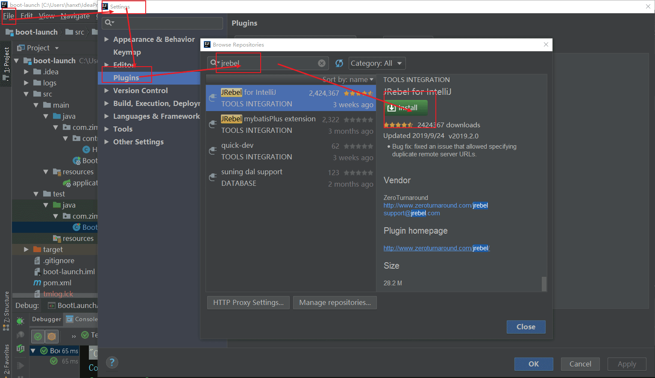Click the plugin details panel scrollbar
The width and height of the screenshot is (655, 378).
click(544, 284)
